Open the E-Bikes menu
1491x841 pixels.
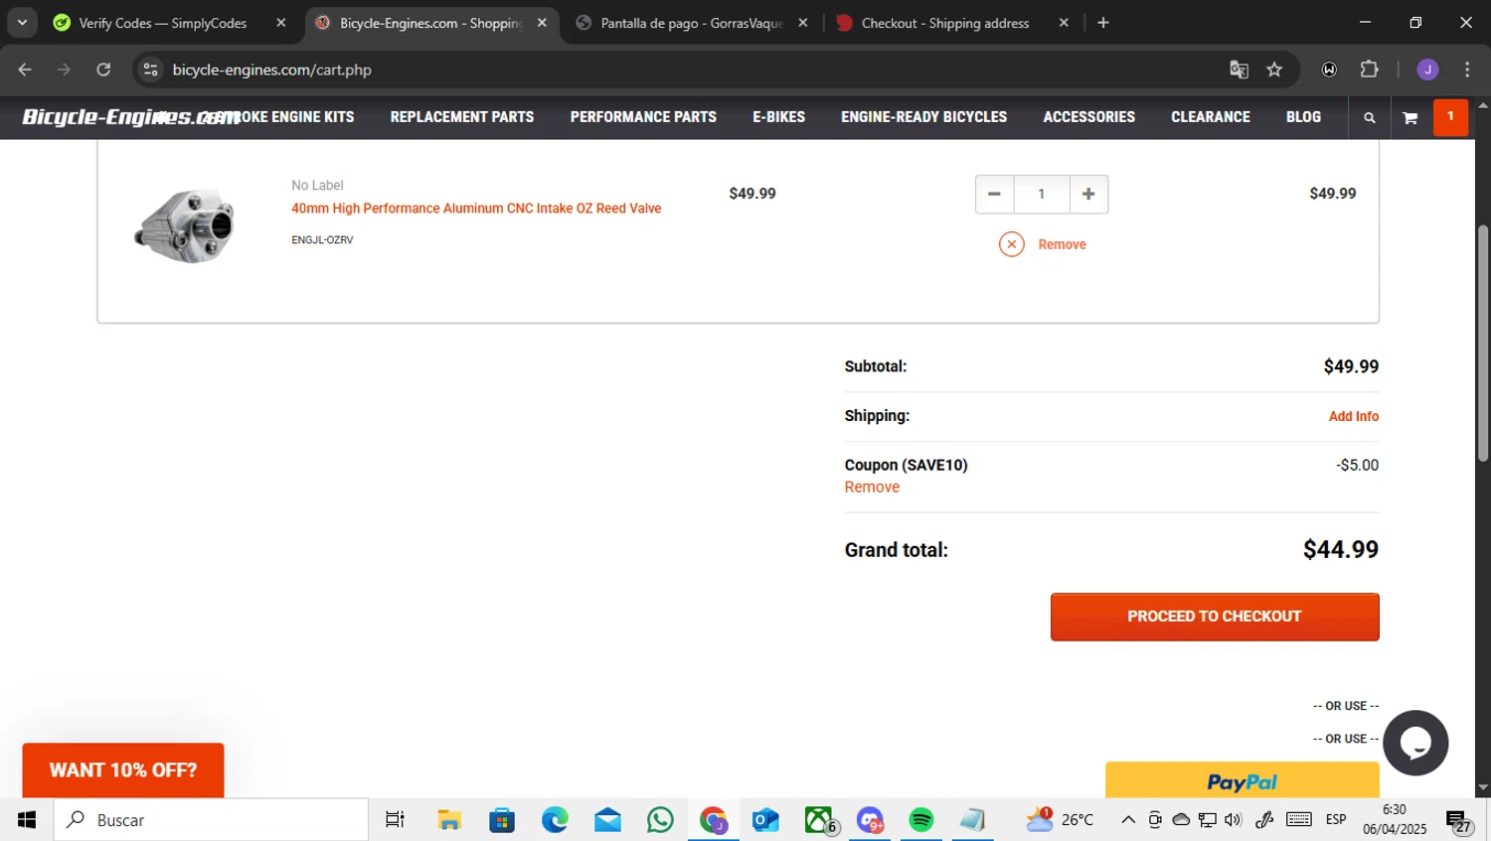click(x=778, y=117)
